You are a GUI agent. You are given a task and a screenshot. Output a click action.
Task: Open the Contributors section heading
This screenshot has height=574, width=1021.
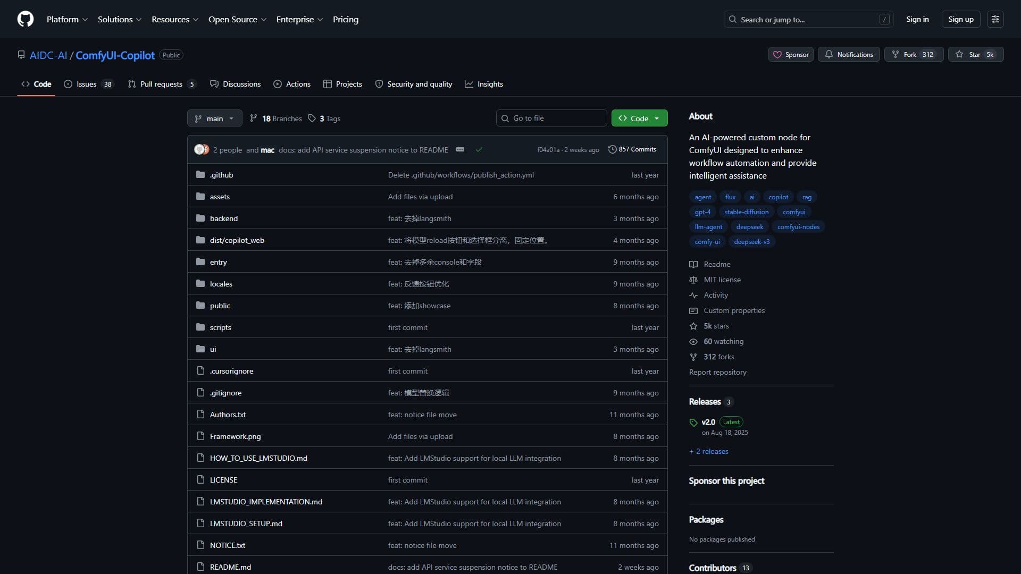click(719, 568)
